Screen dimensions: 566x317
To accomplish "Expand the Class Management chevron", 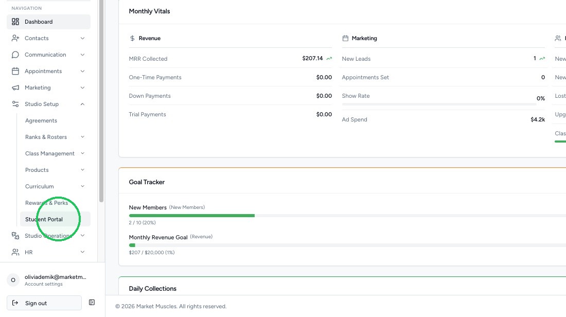I will click(x=82, y=153).
